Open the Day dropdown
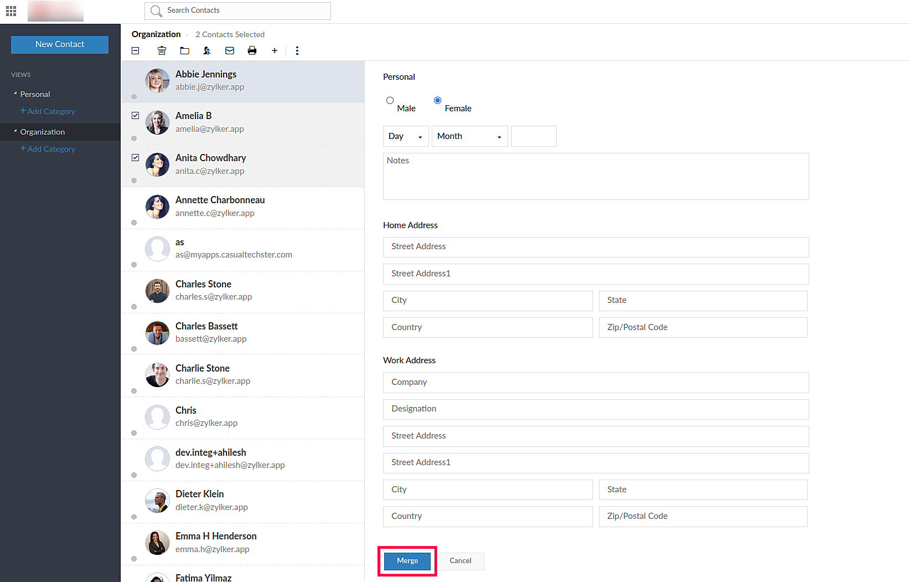 [405, 136]
